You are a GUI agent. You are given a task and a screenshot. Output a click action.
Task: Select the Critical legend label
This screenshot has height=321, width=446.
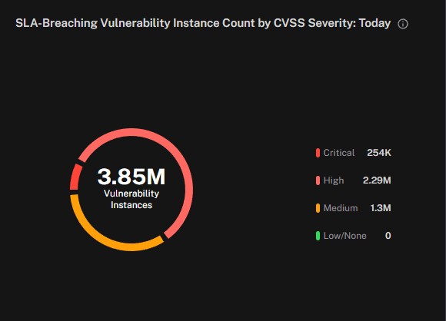click(x=339, y=153)
